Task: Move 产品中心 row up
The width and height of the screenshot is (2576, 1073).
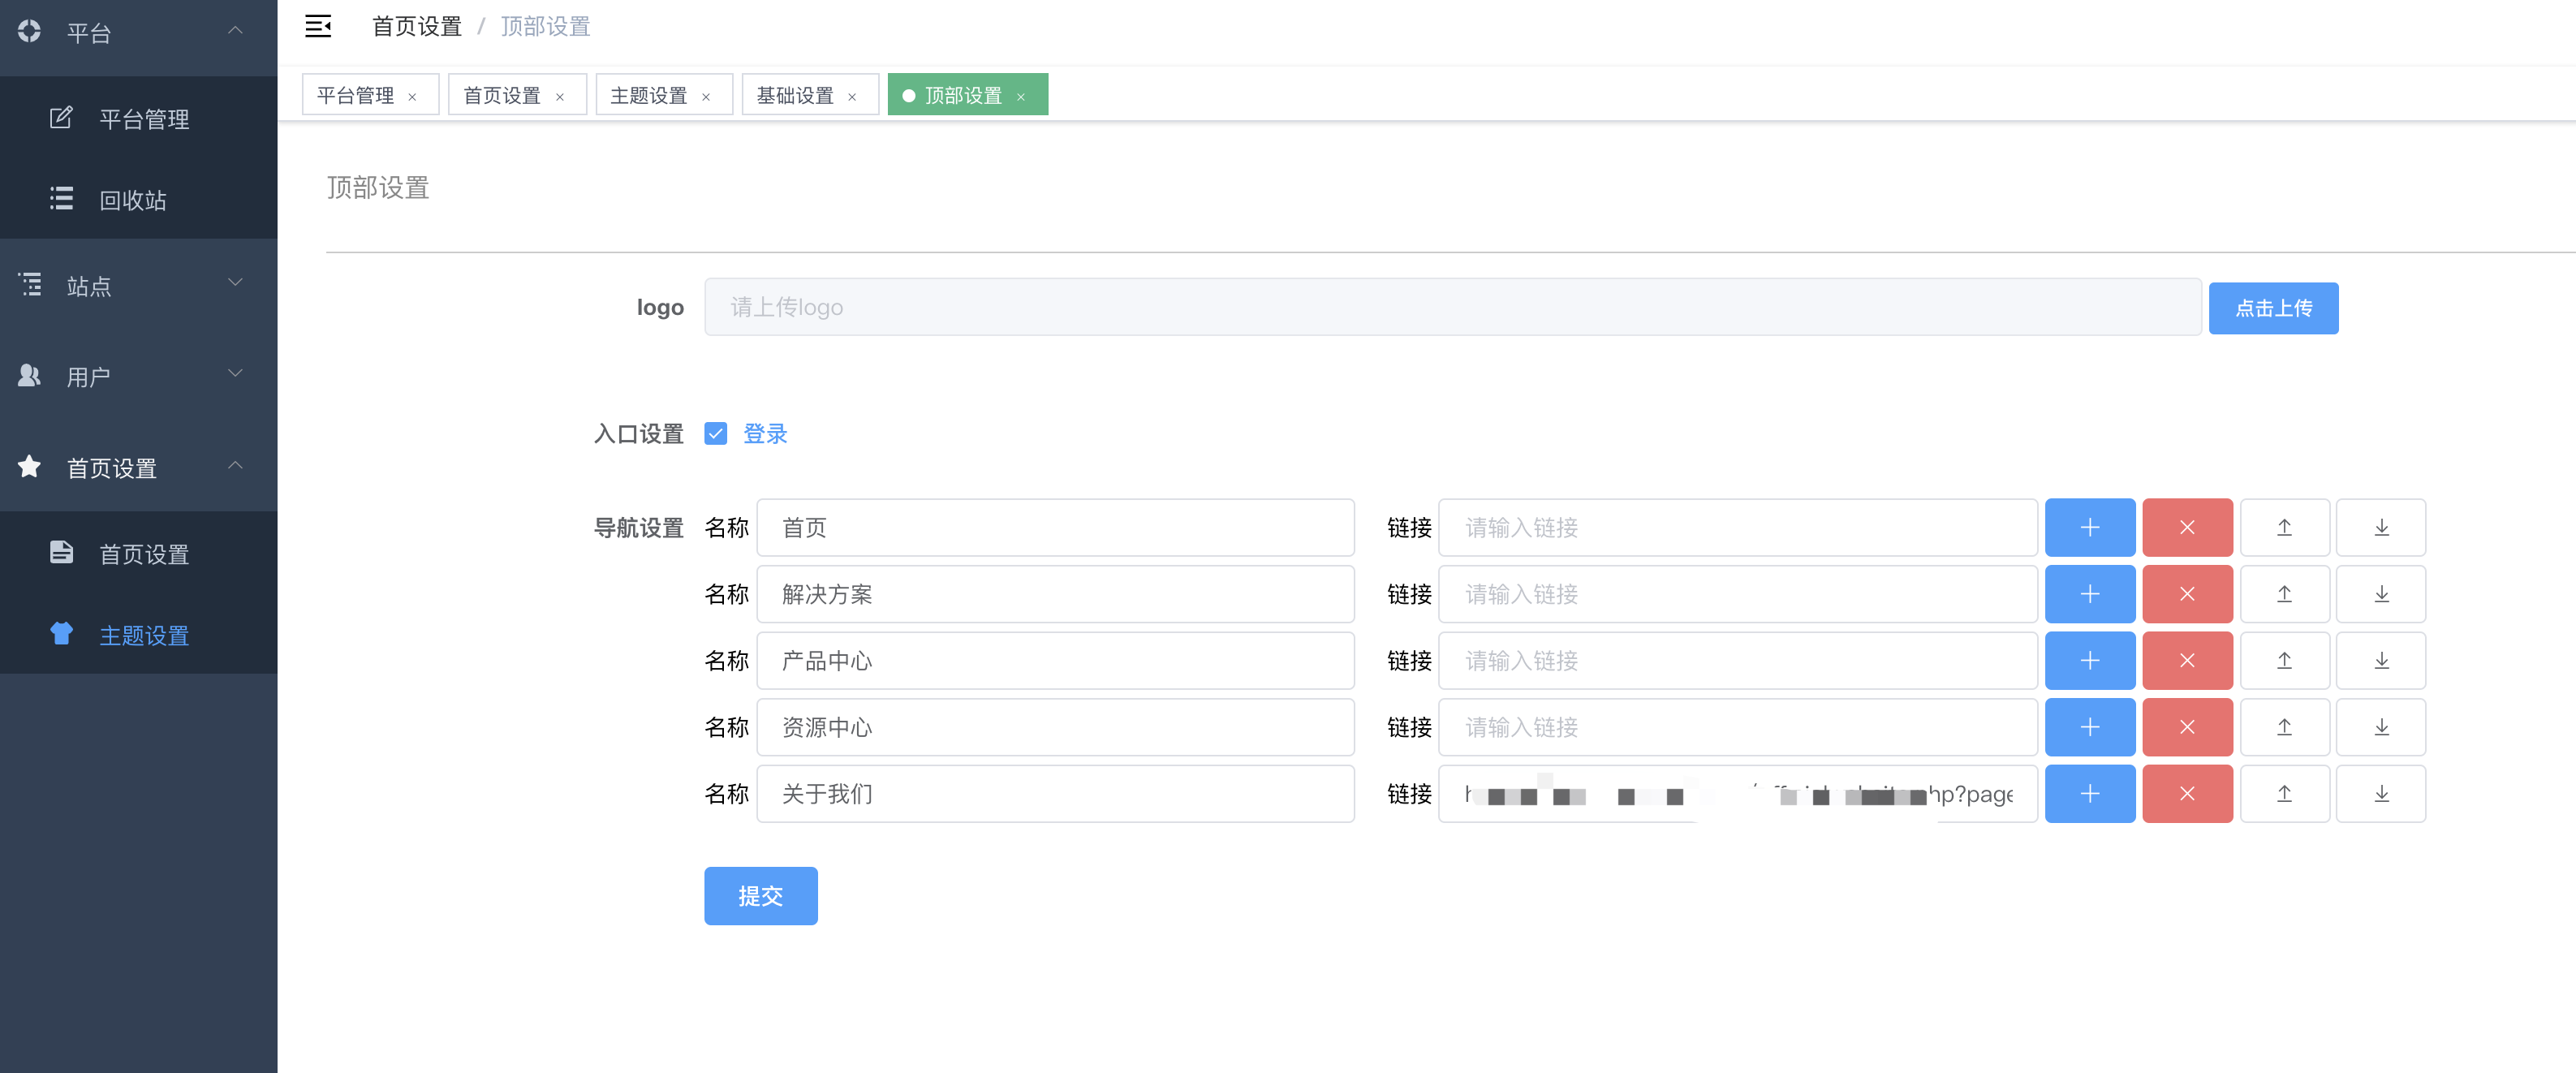Action: [x=2284, y=660]
